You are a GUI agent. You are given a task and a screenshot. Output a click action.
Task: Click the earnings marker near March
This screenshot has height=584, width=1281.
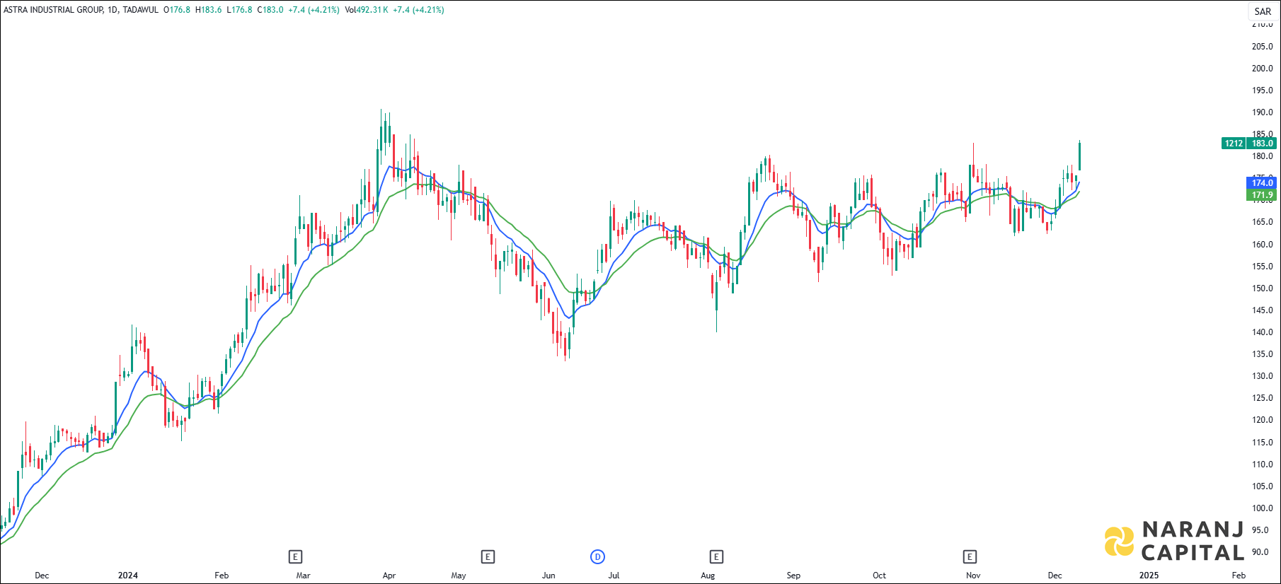pos(296,557)
